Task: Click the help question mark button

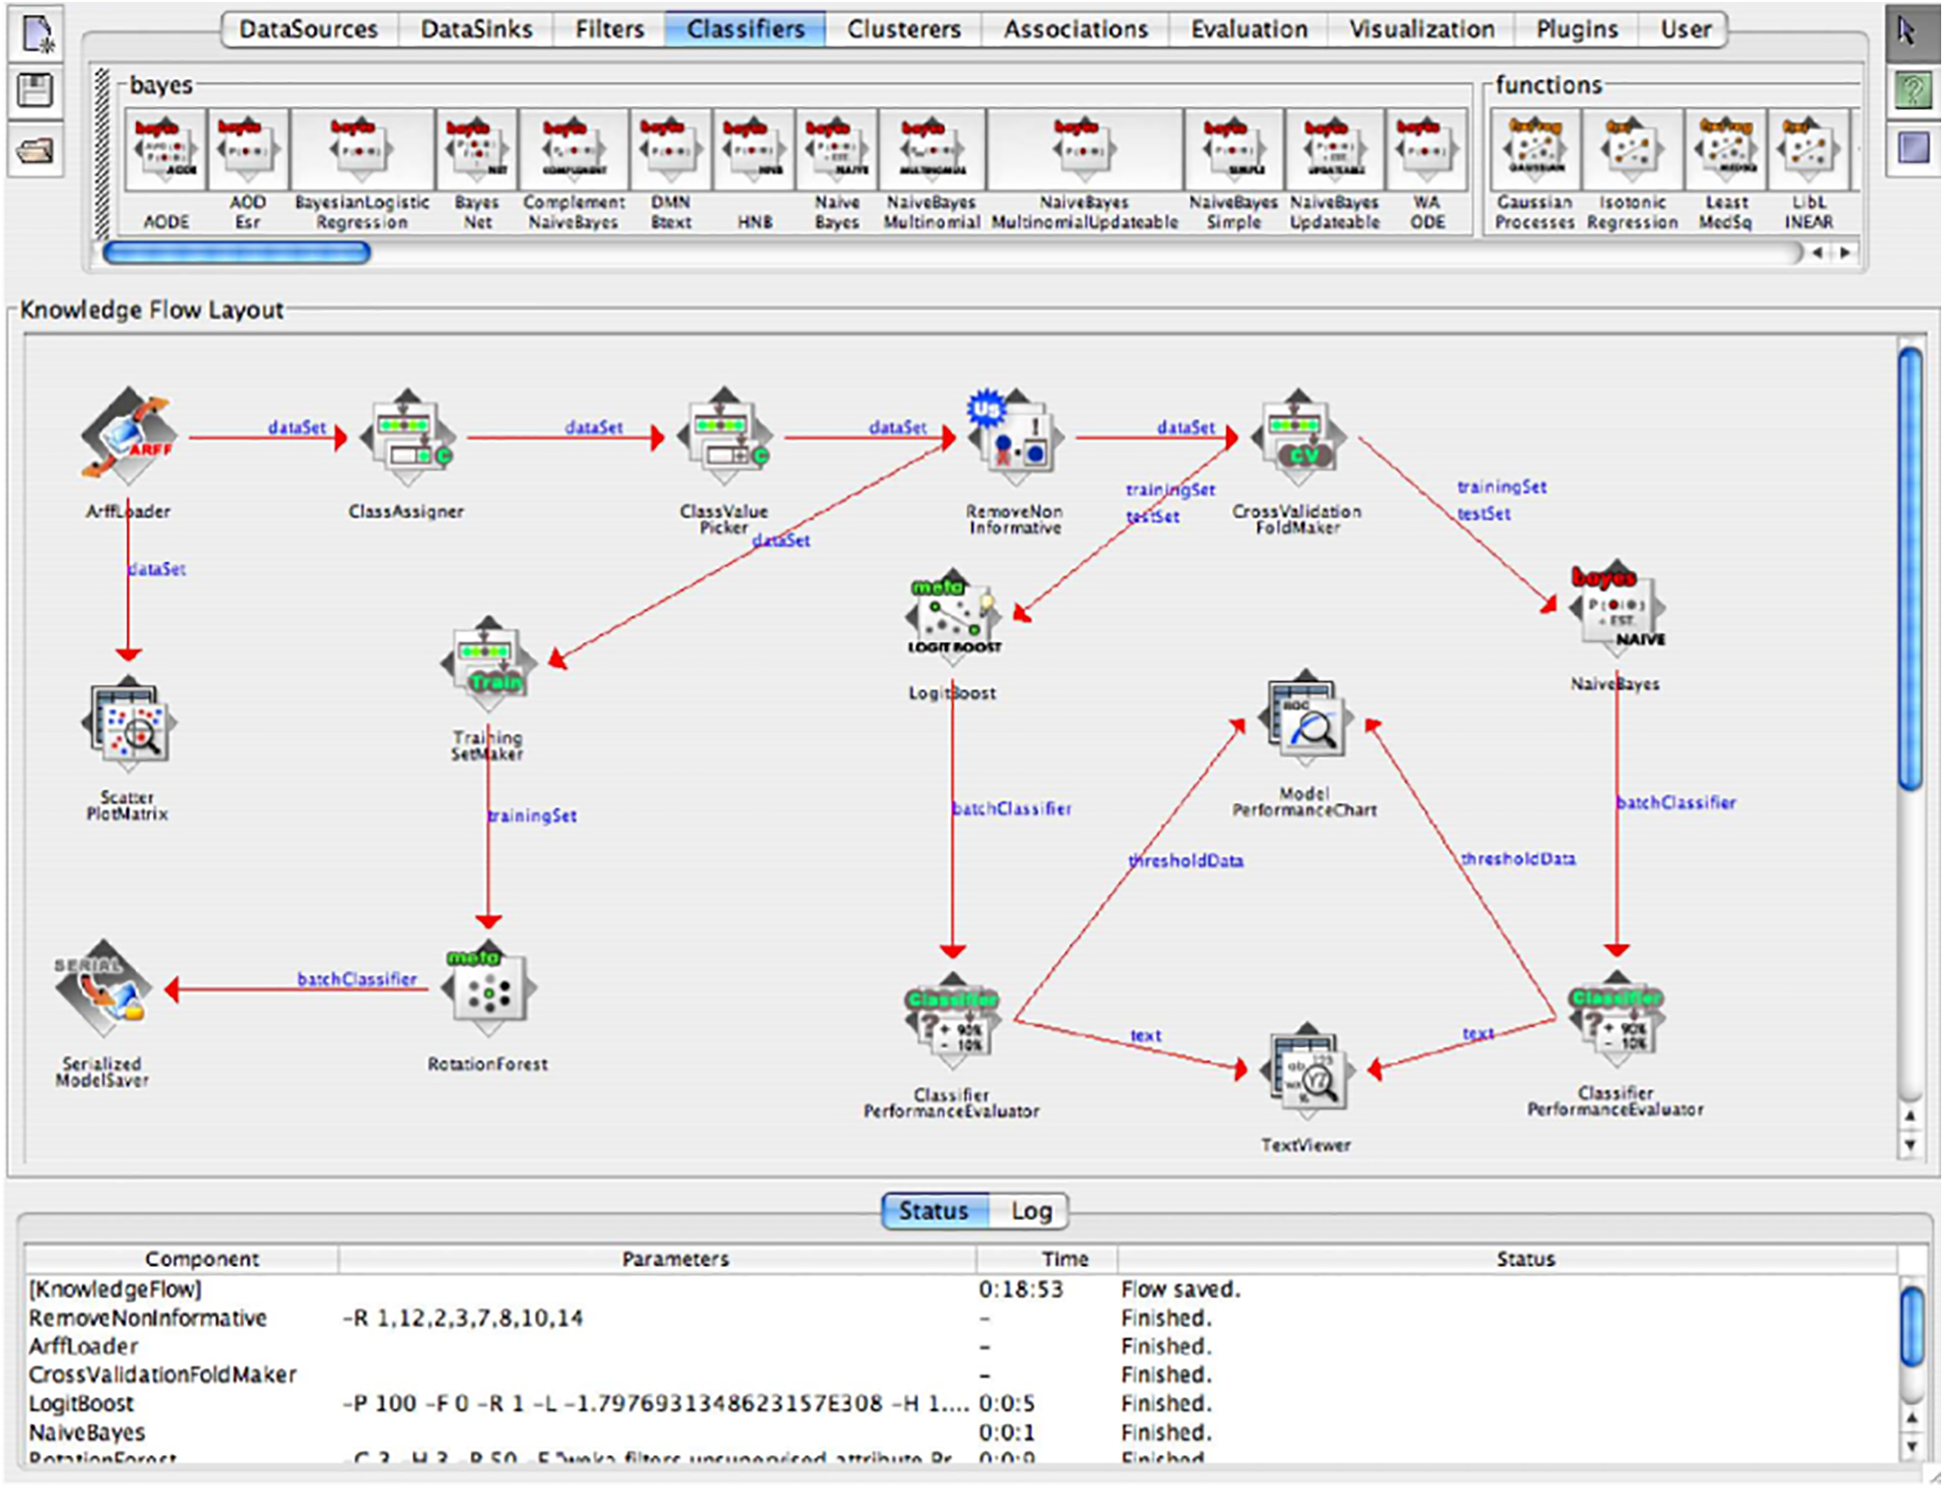Action: click(x=1912, y=92)
